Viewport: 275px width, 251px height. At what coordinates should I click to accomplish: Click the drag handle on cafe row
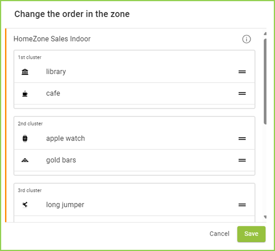point(242,93)
